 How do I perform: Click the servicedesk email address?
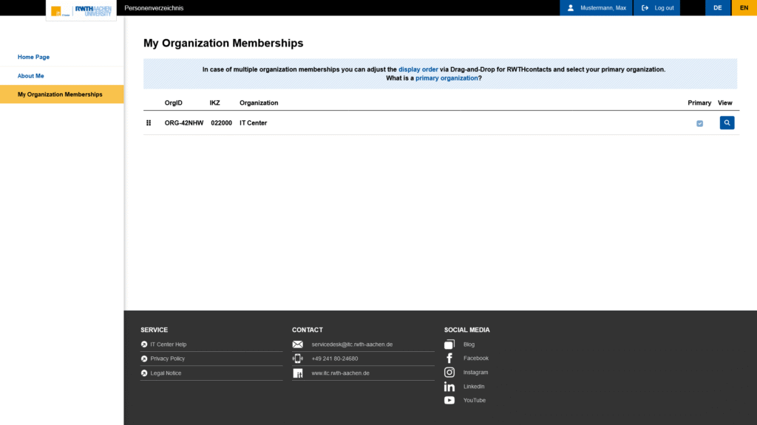point(352,345)
